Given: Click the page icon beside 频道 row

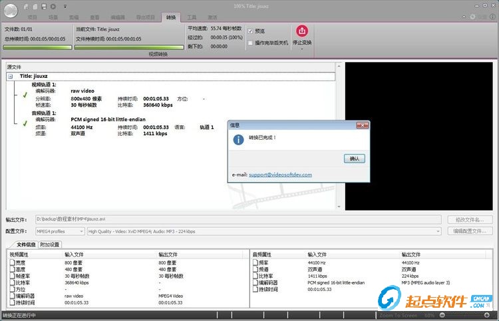Looking at the screenshot, I should click(255, 270).
